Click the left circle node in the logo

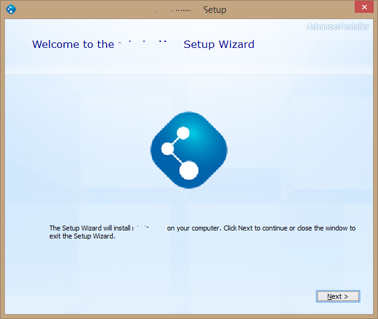(x=168, y=149)
